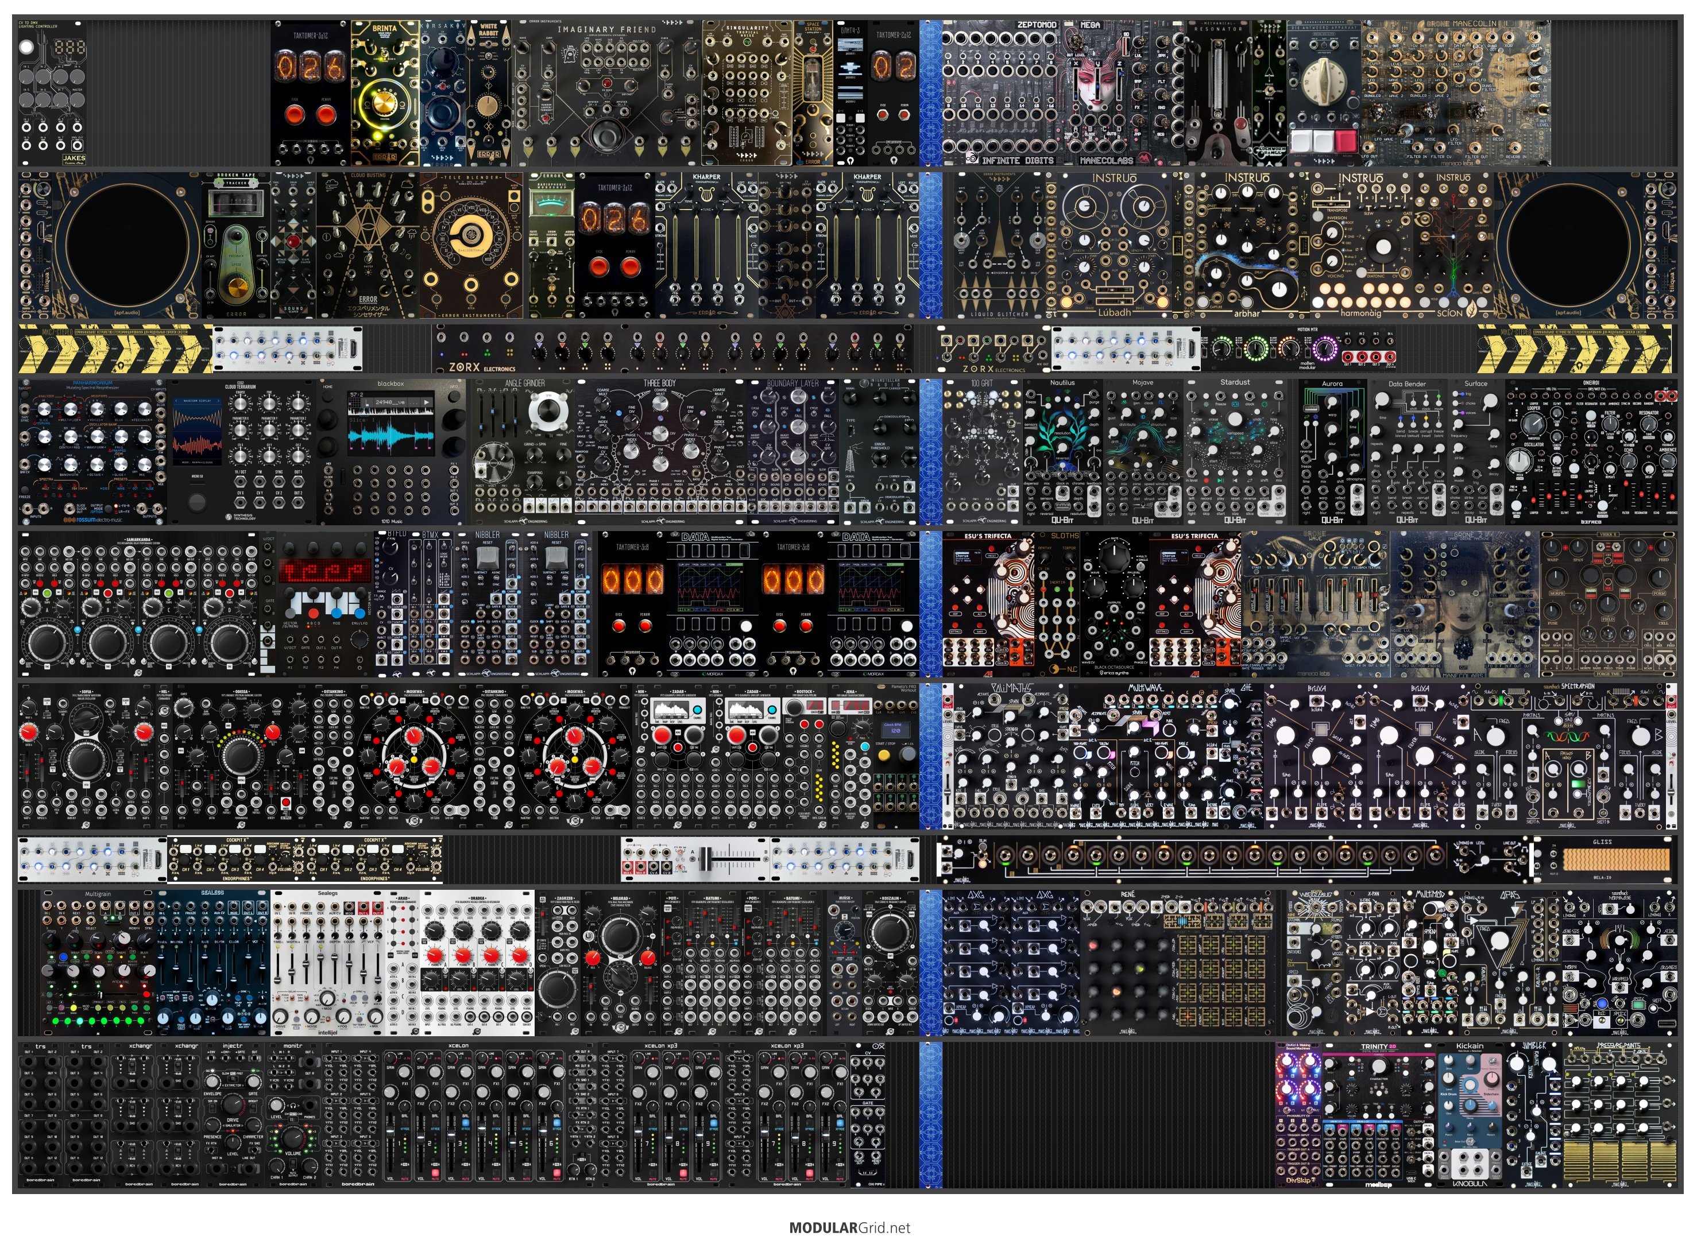Click the Oradea resonator module
Viewport: 1701px width, 1240px height.
[477, 962]
